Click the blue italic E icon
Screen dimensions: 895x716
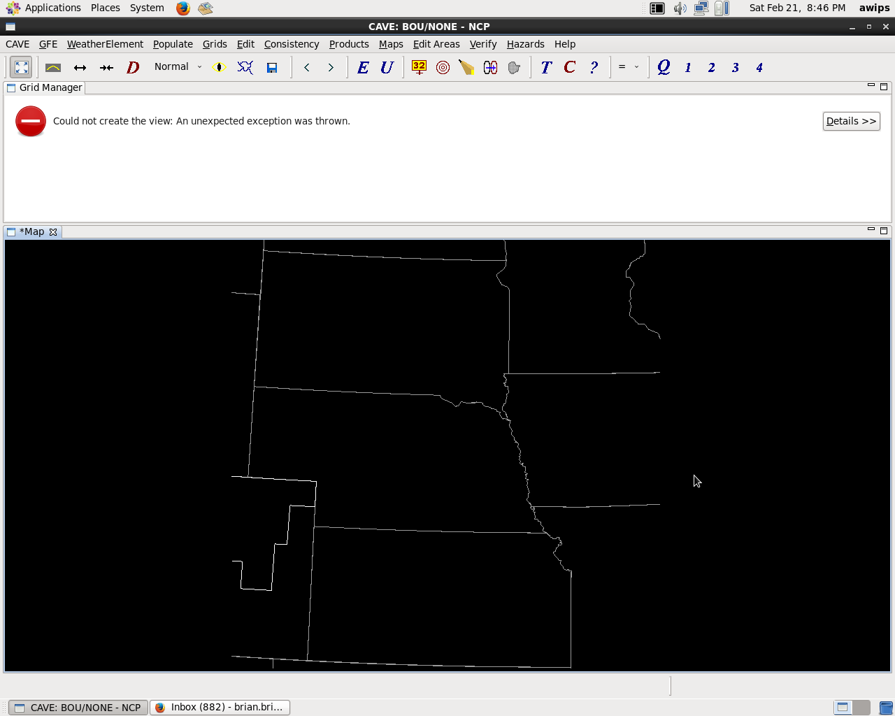point(363,68)
